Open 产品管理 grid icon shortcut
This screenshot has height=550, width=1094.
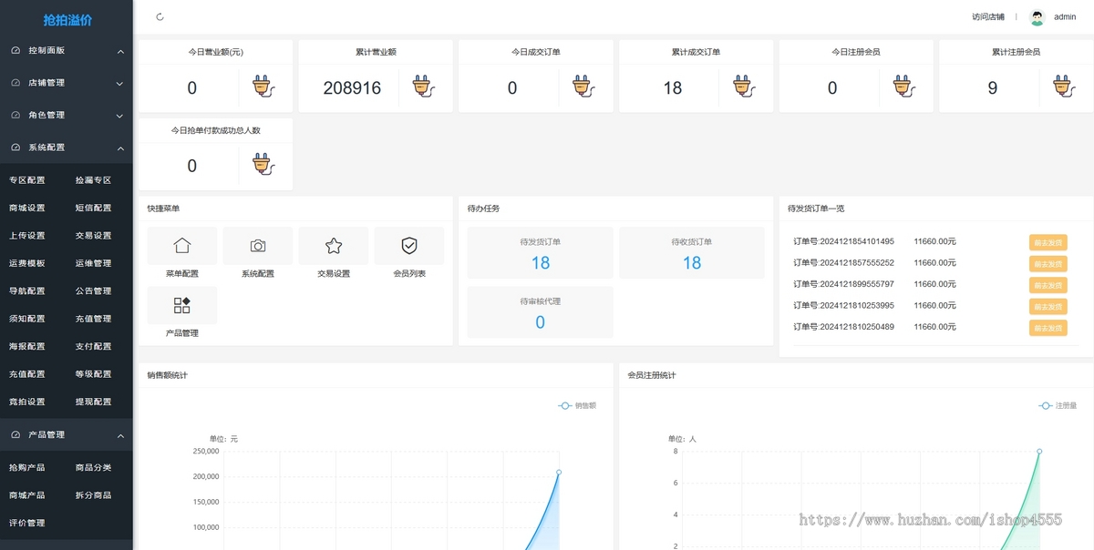coord(182,305)
